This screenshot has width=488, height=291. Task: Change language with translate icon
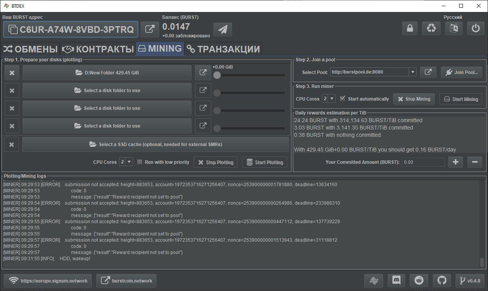click(454, 28)
